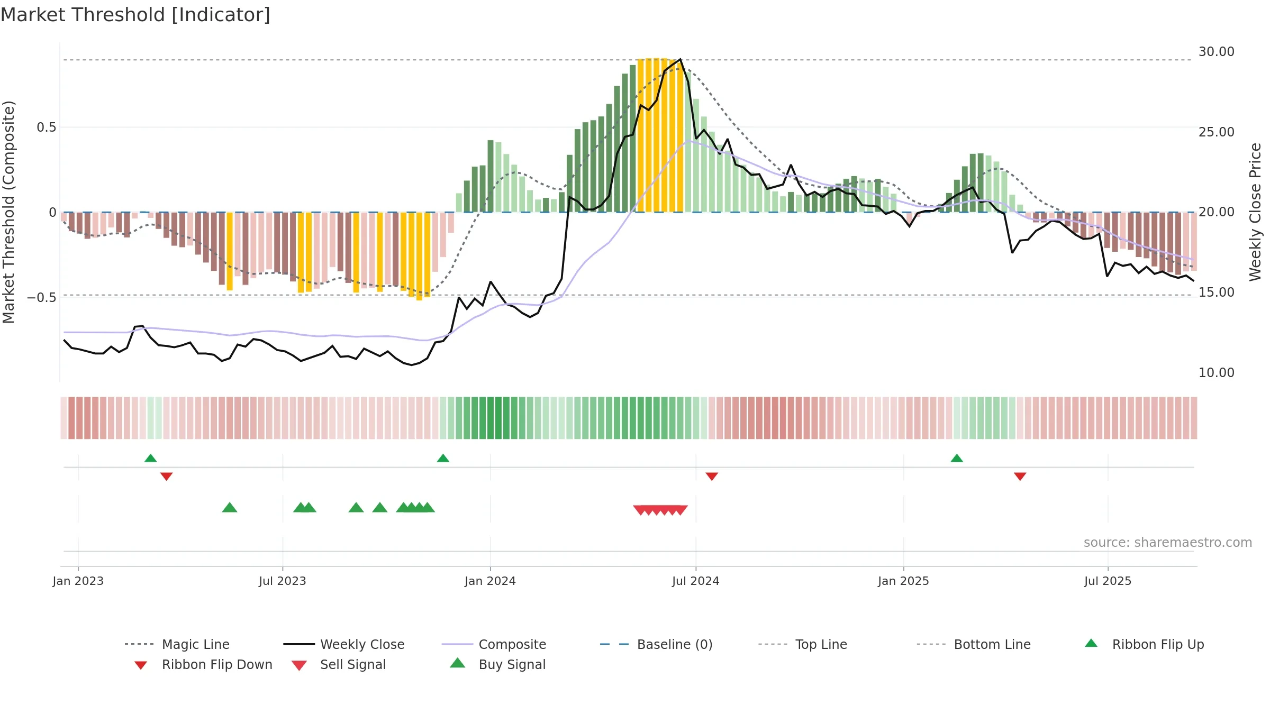Viewport: 1270px width, 714px height.
Task: Click the 10.00 price axis label
Action: coord(1217,373)
